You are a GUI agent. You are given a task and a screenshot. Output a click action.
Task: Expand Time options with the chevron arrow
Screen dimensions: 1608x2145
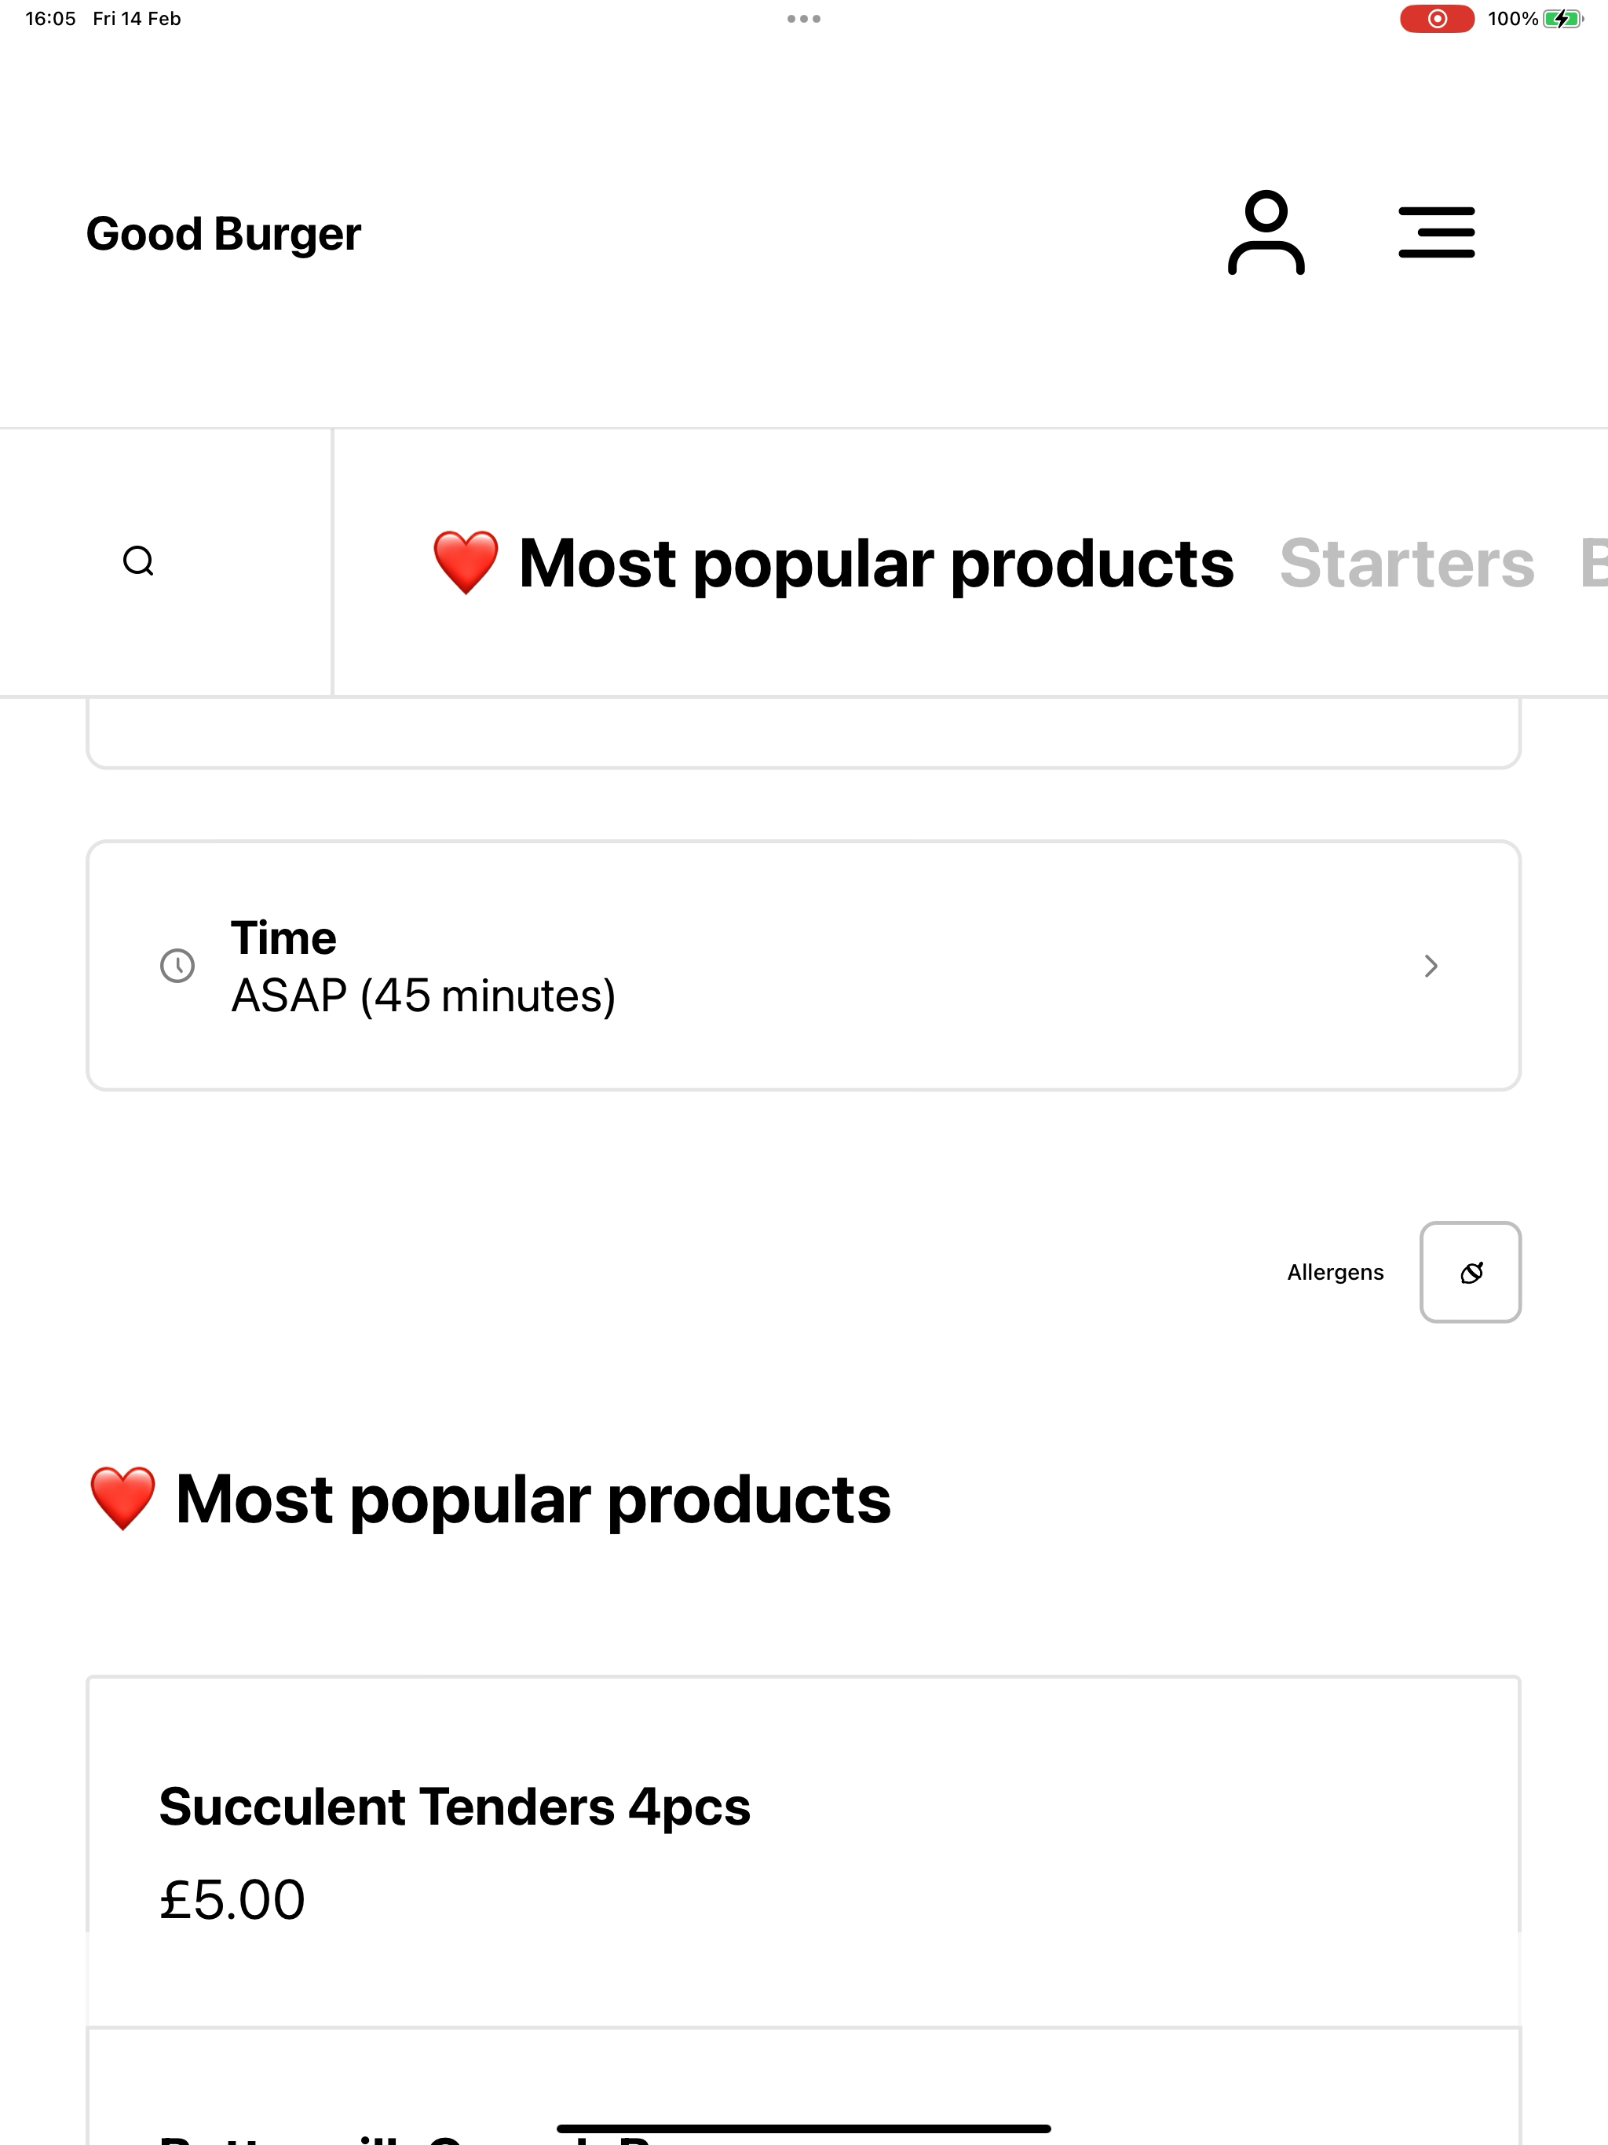coord(1430,966)
